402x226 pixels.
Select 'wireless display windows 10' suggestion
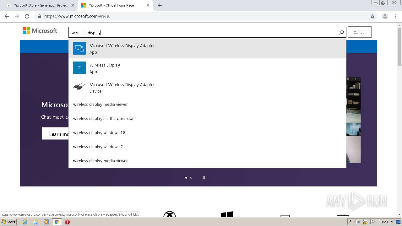(207, 132)
